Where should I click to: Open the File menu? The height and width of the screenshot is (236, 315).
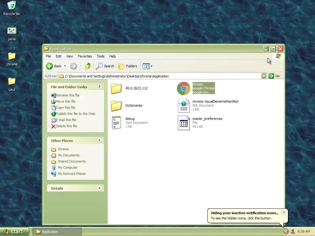(x=48, y=56)
